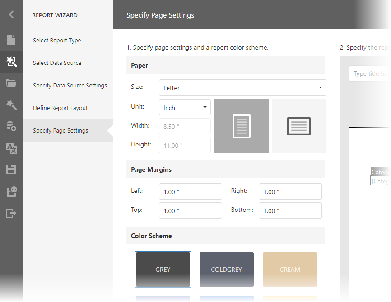
Task: Click the floppy disk save icon
Action: point(11,169)
